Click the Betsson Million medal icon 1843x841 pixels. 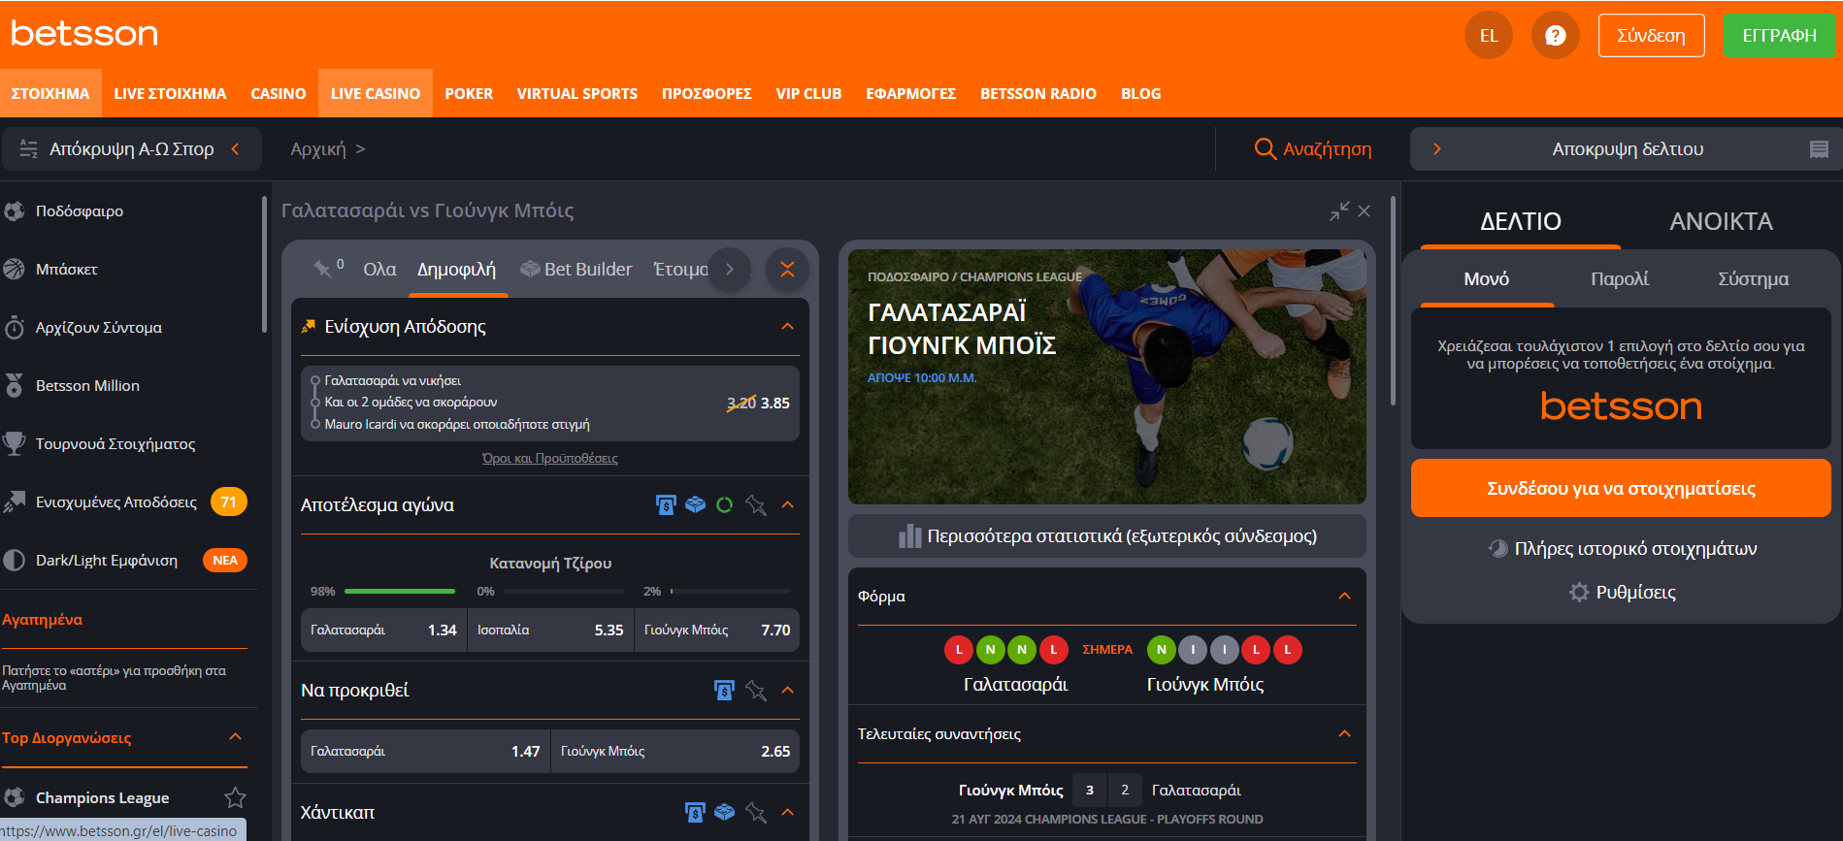point(15,385)
